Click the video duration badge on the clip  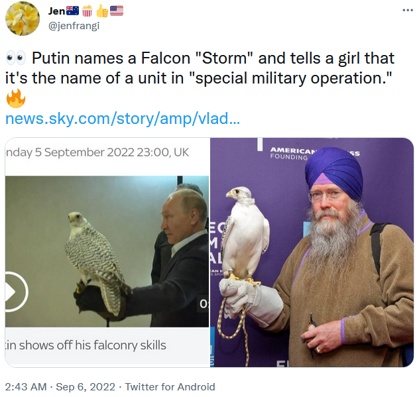204,304
